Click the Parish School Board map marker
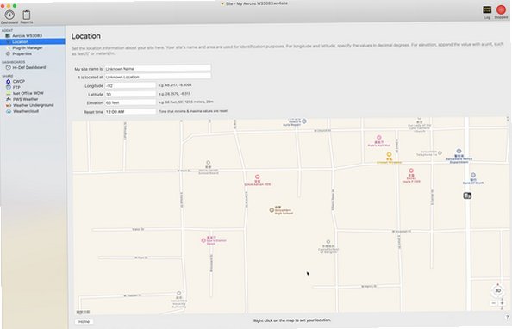Screen dimensions: 512x329 (x=208, y=163)
